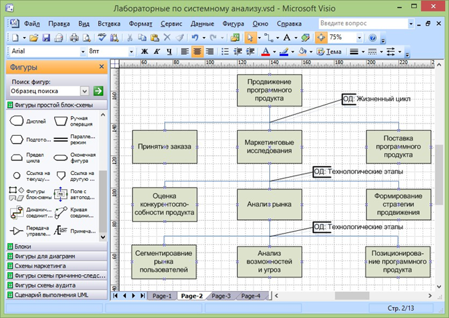Expand font color dropdown arrow

[x=275, y=52]
